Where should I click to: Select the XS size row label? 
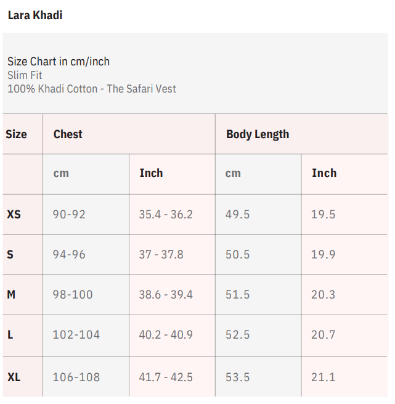(14, 215)
